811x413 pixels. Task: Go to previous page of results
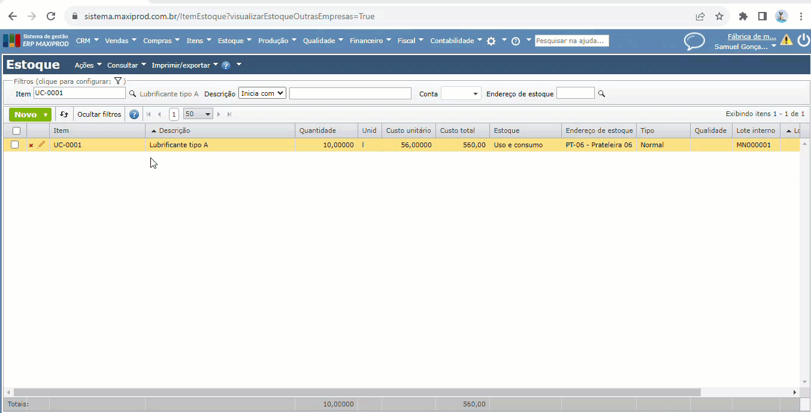[159, 114]
